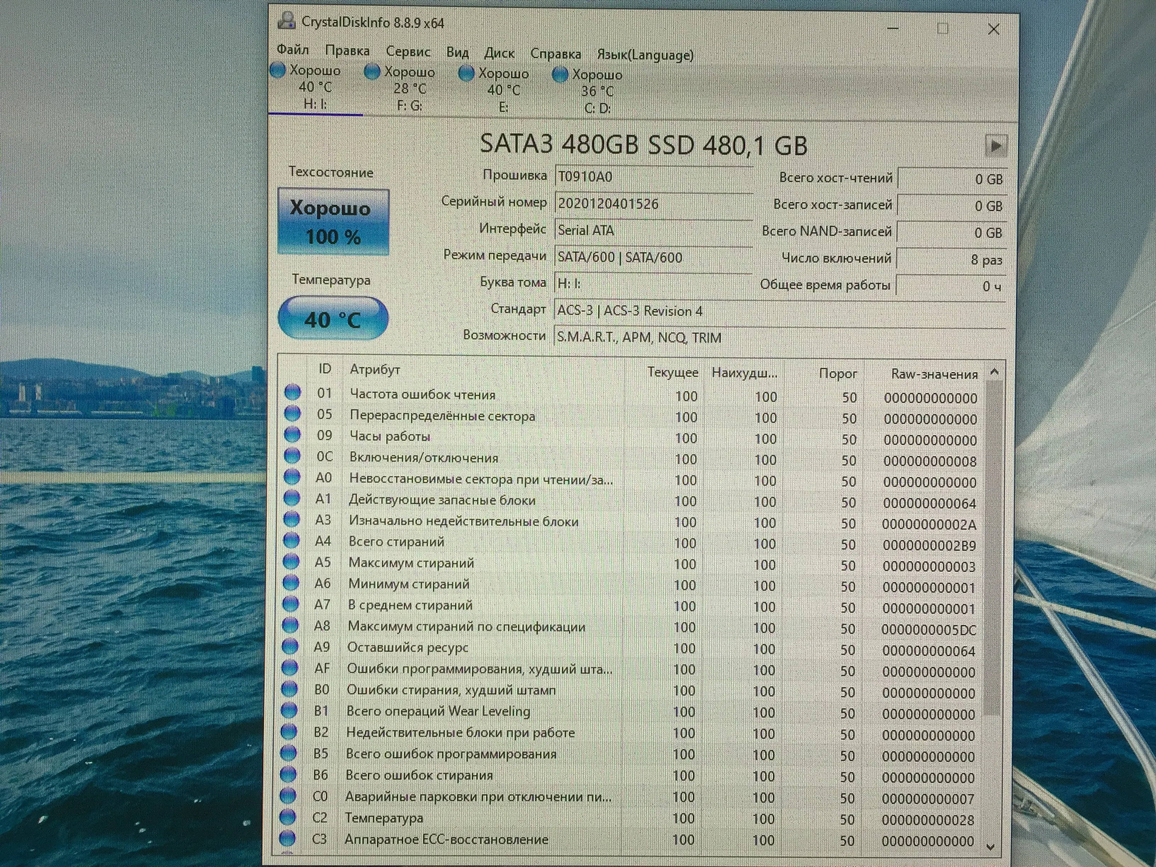The width and height of the screenshot is (1156, 867).
Task: Click the next disk arrow button
Action: click(996, 146)
